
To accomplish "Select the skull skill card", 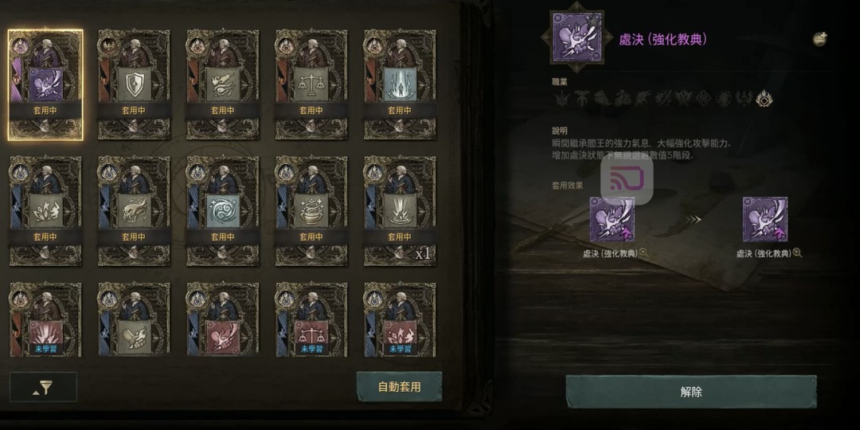I will coord(134,211).
